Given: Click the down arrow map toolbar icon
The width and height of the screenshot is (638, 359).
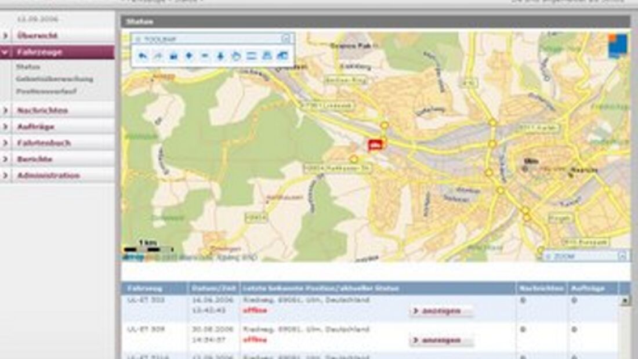Looking at the screenshot, I should [220, 56].
